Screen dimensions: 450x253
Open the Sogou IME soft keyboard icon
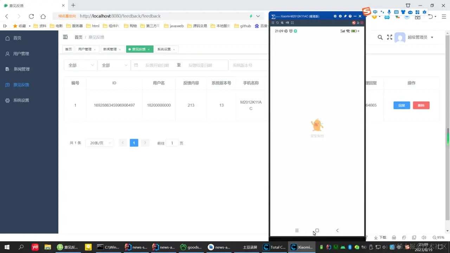click(396, 12)
